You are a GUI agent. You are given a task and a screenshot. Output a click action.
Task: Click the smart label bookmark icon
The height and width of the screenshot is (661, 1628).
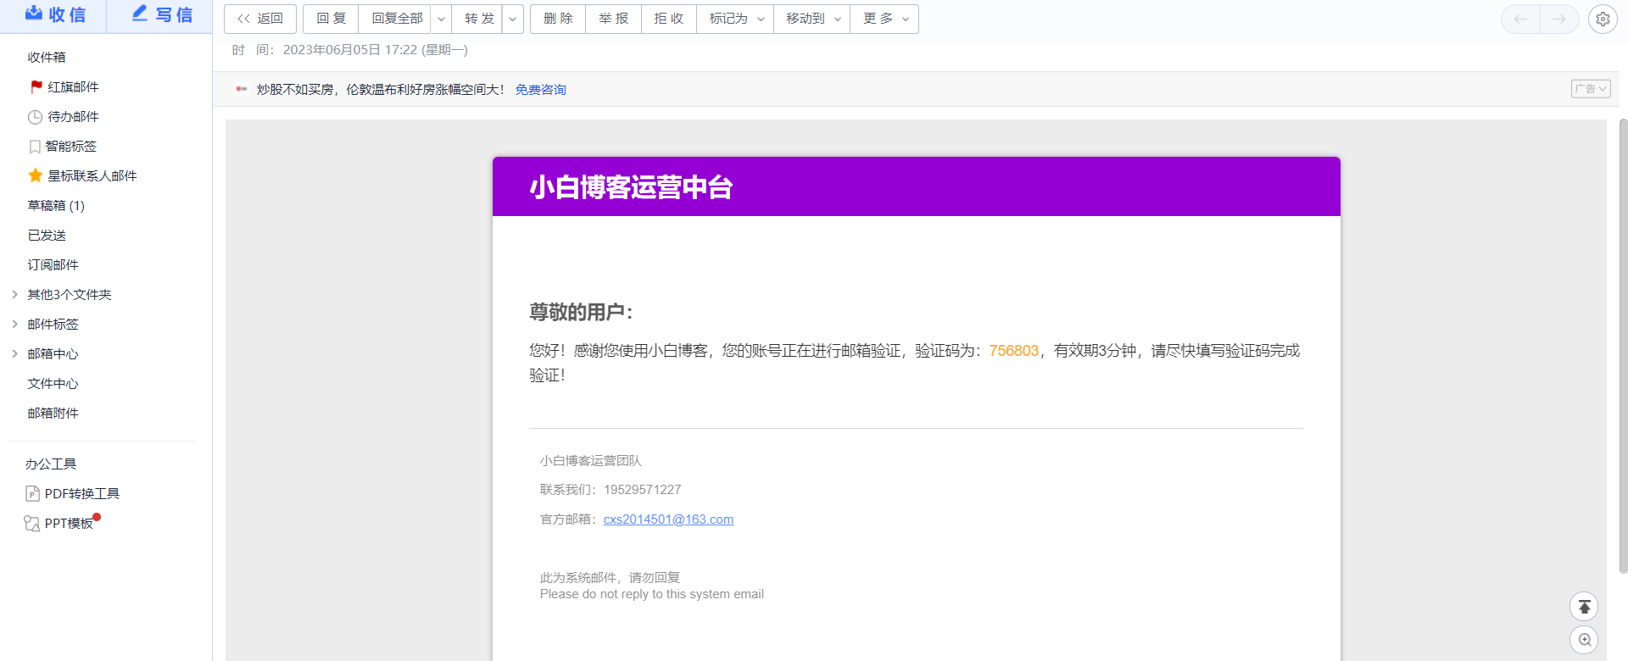35,147
